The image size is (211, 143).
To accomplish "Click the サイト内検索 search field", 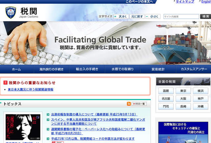I will (x=181, y=16).
